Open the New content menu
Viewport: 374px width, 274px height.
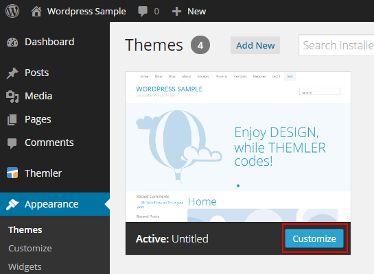coord(196,12)
